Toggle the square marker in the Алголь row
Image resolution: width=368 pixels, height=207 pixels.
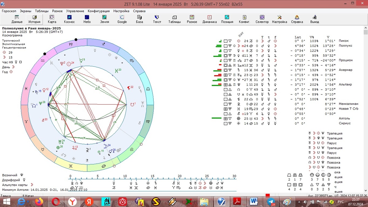click(225, 119)
